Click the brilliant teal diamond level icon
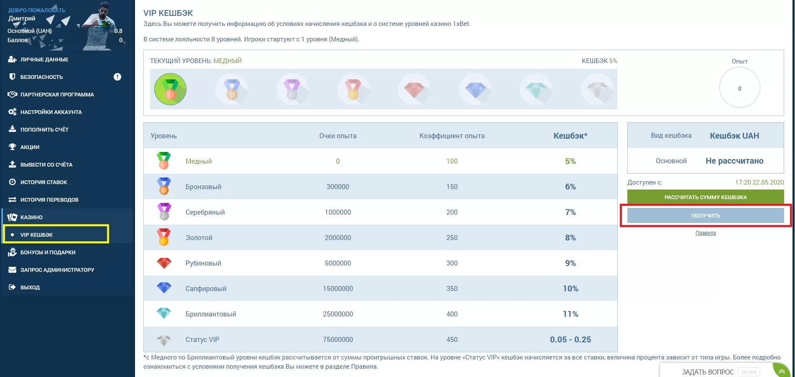The image size is (795, 377). coord(536,89)
